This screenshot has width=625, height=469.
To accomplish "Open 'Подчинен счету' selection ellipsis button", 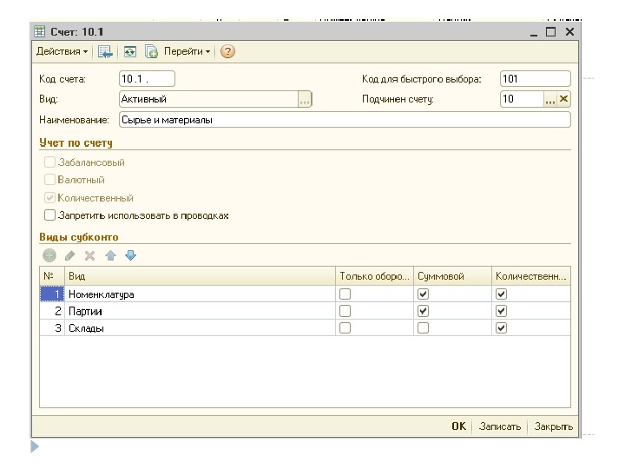I will tap(549, 100).
